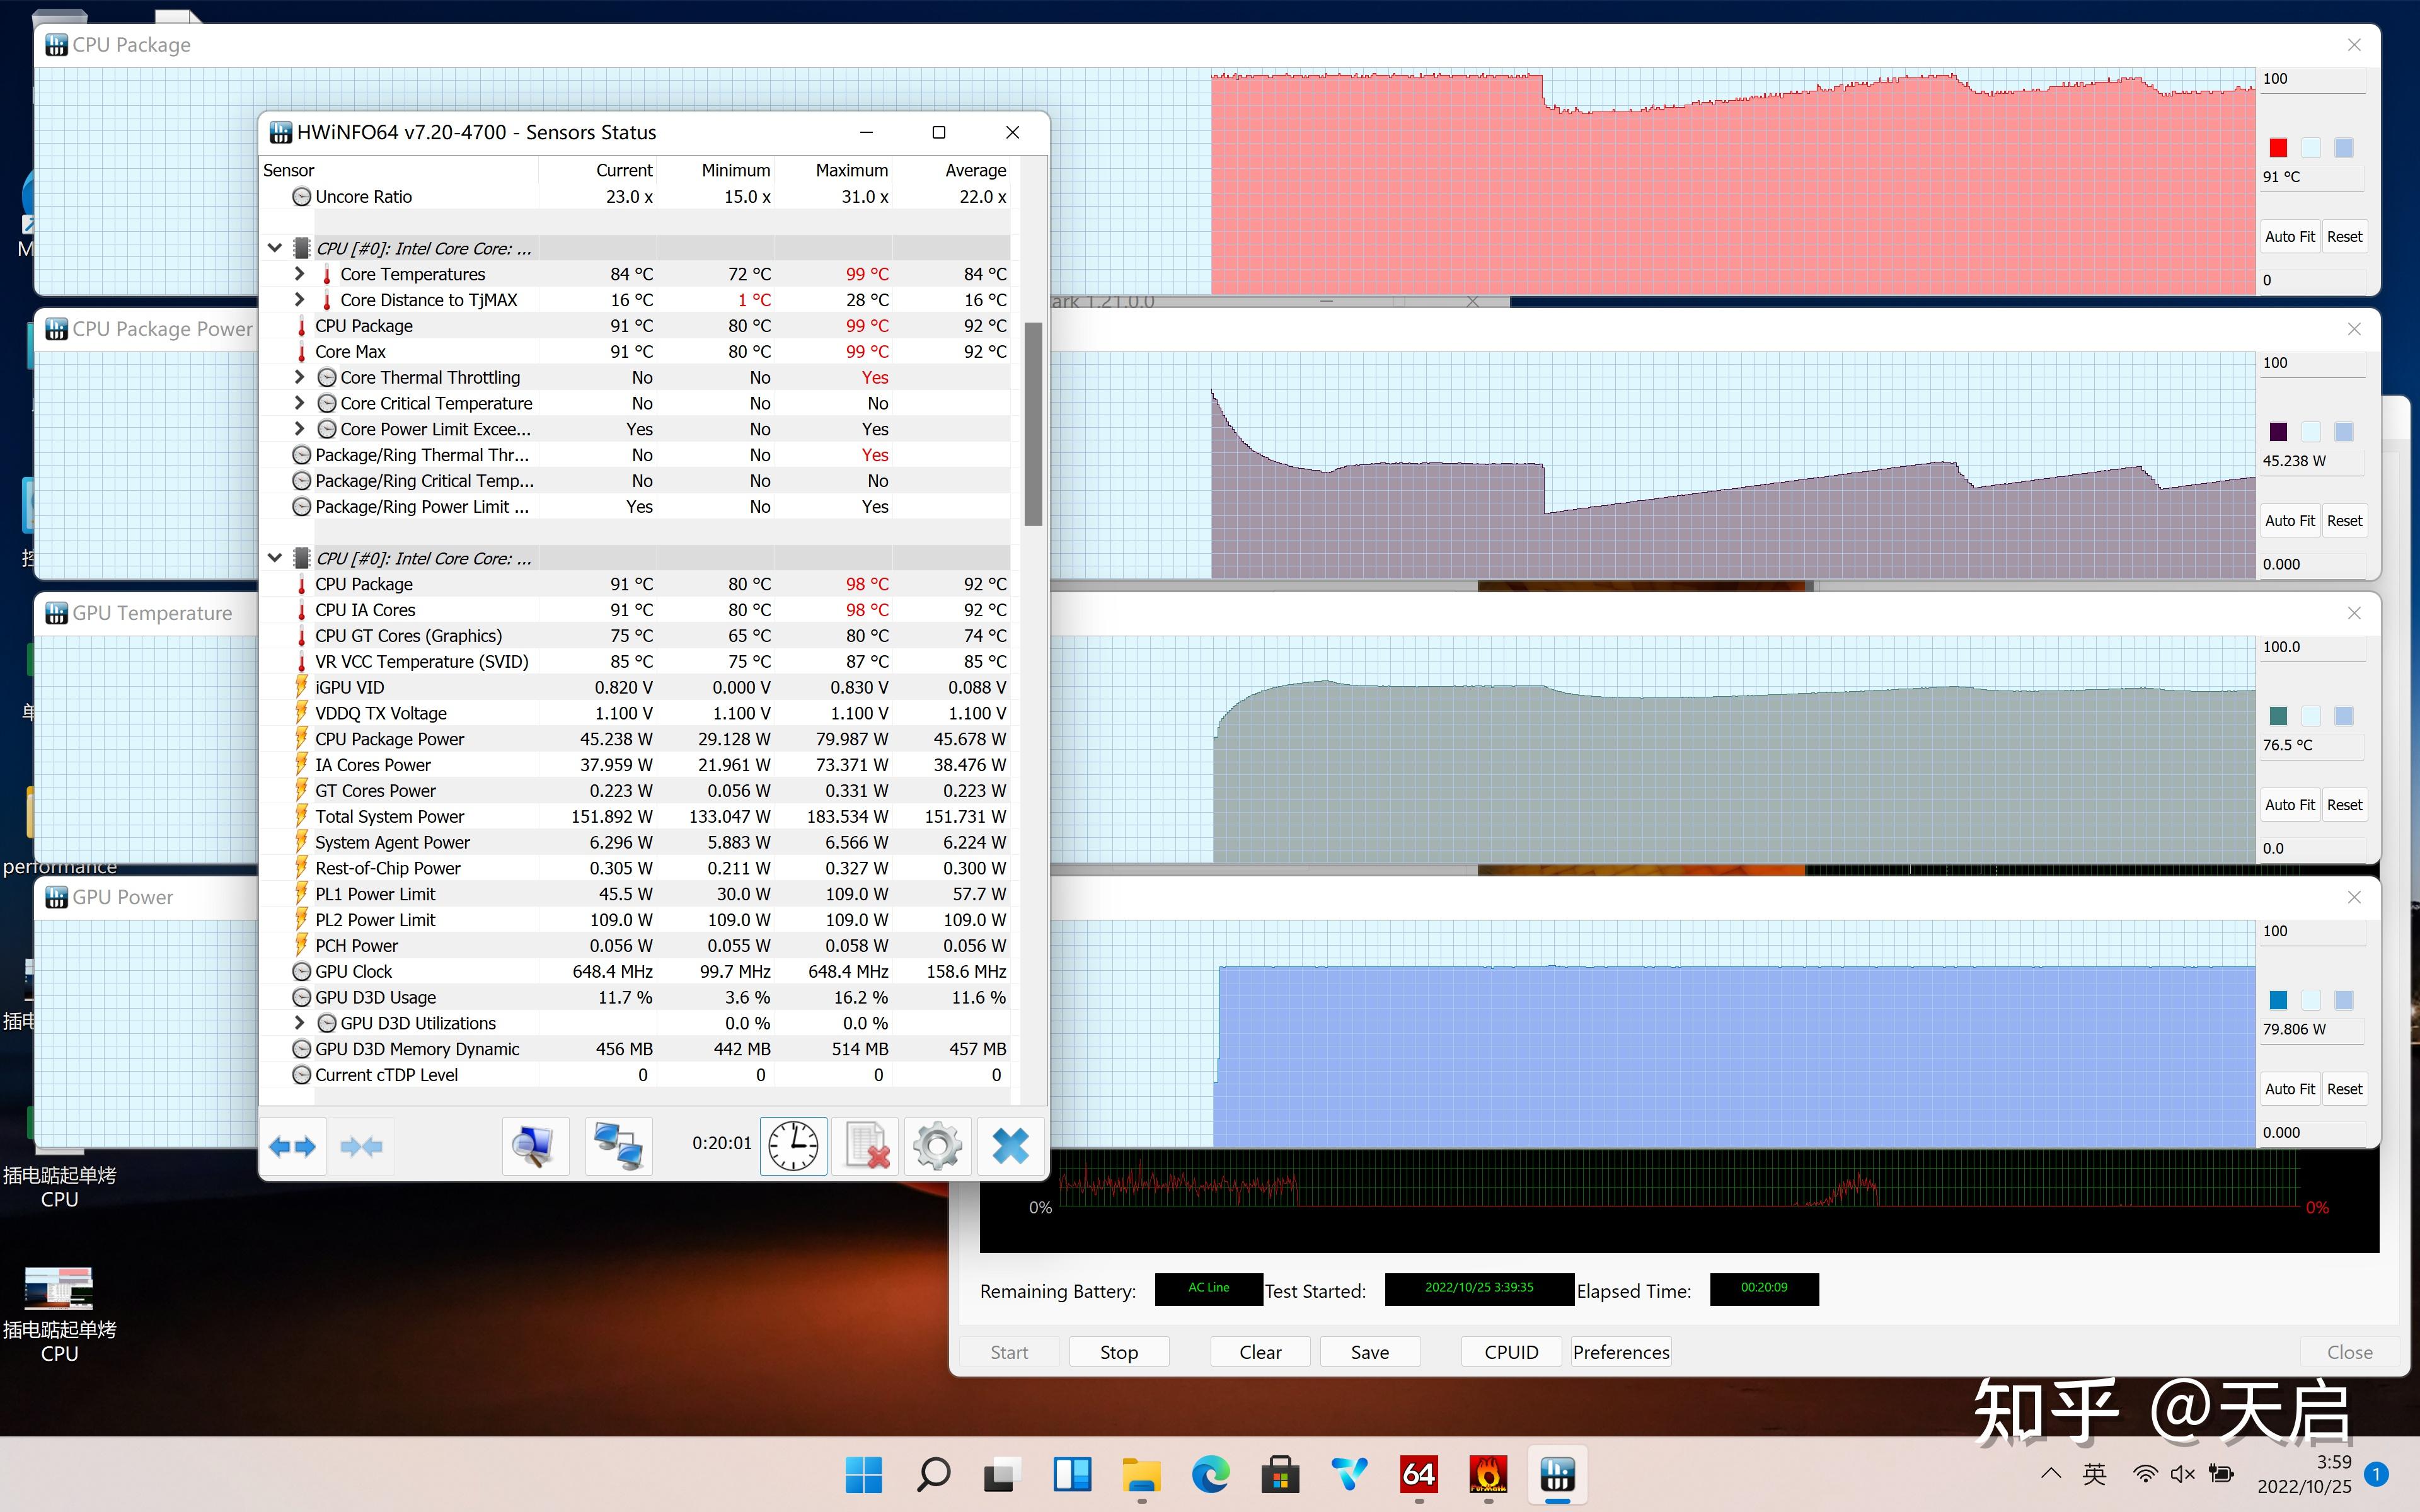Show hidden tray icons chevron
The image size is (2420, 1512).
click(2051, 1473)
